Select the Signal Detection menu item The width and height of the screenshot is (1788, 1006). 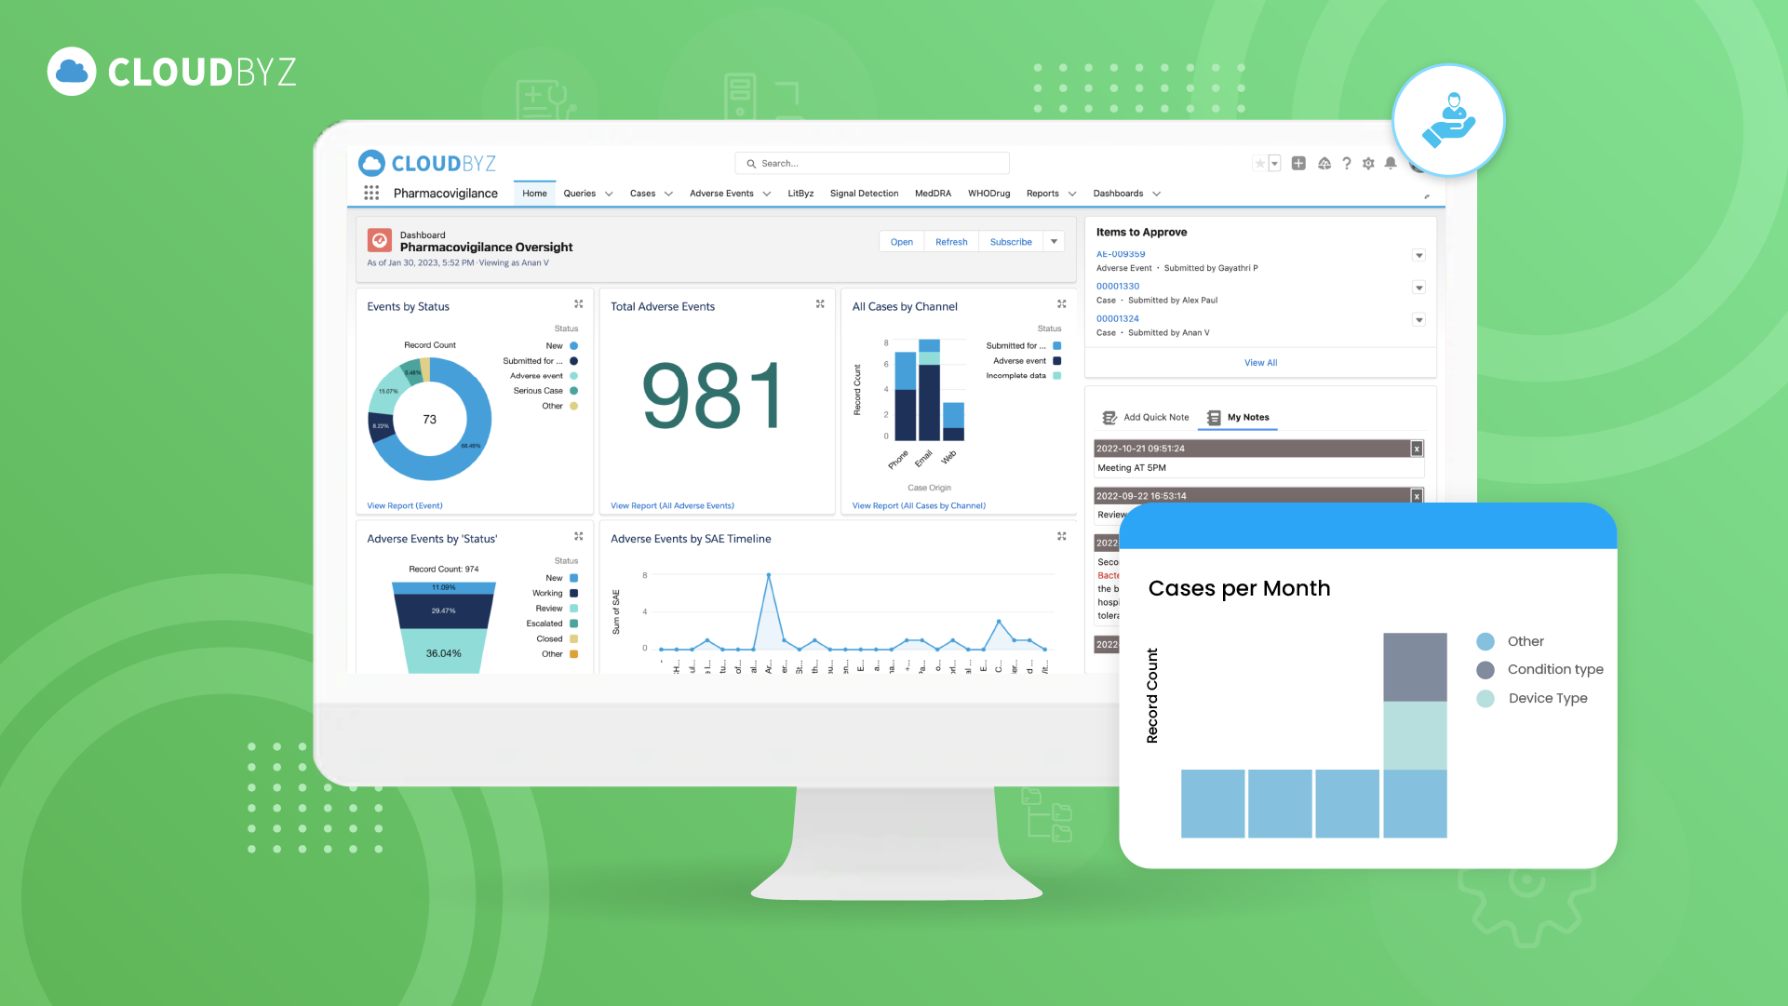pos(864,193)
